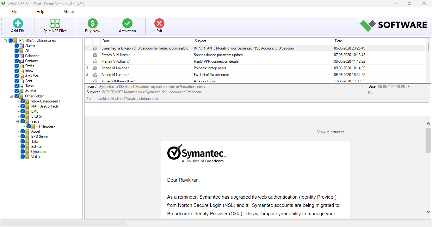Collapse the Other Folder tree node
432x227 pixels.
tap(11, 96)
